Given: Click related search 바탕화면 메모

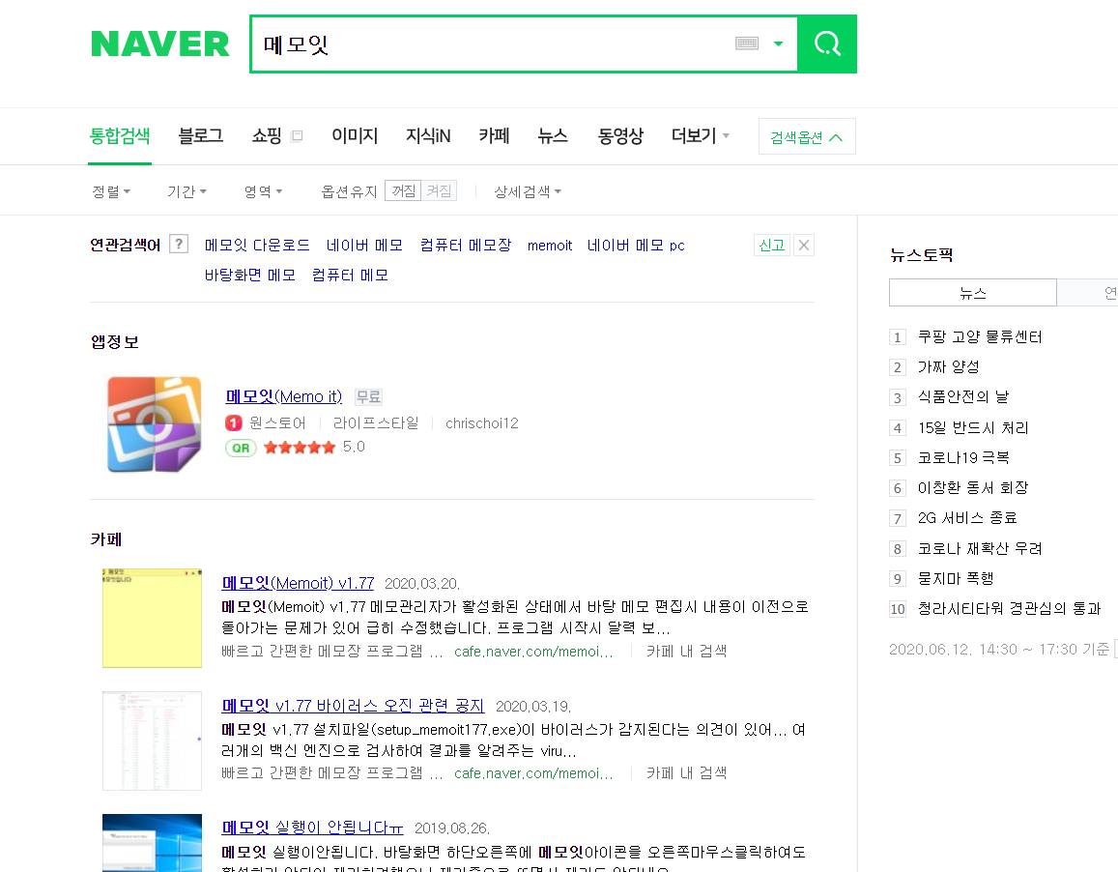Looking at the screenshot, I should (250, 276).
